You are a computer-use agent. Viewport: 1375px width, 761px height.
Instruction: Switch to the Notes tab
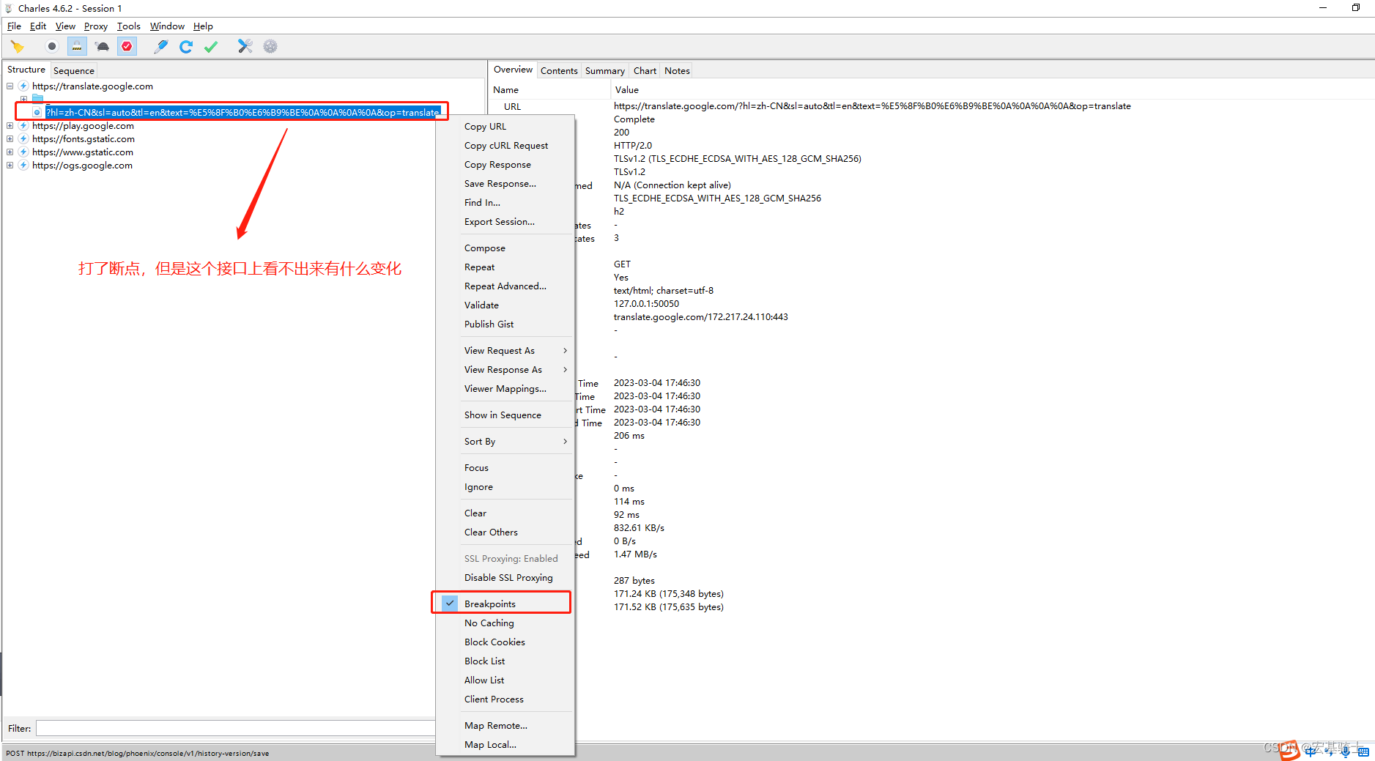677,71
